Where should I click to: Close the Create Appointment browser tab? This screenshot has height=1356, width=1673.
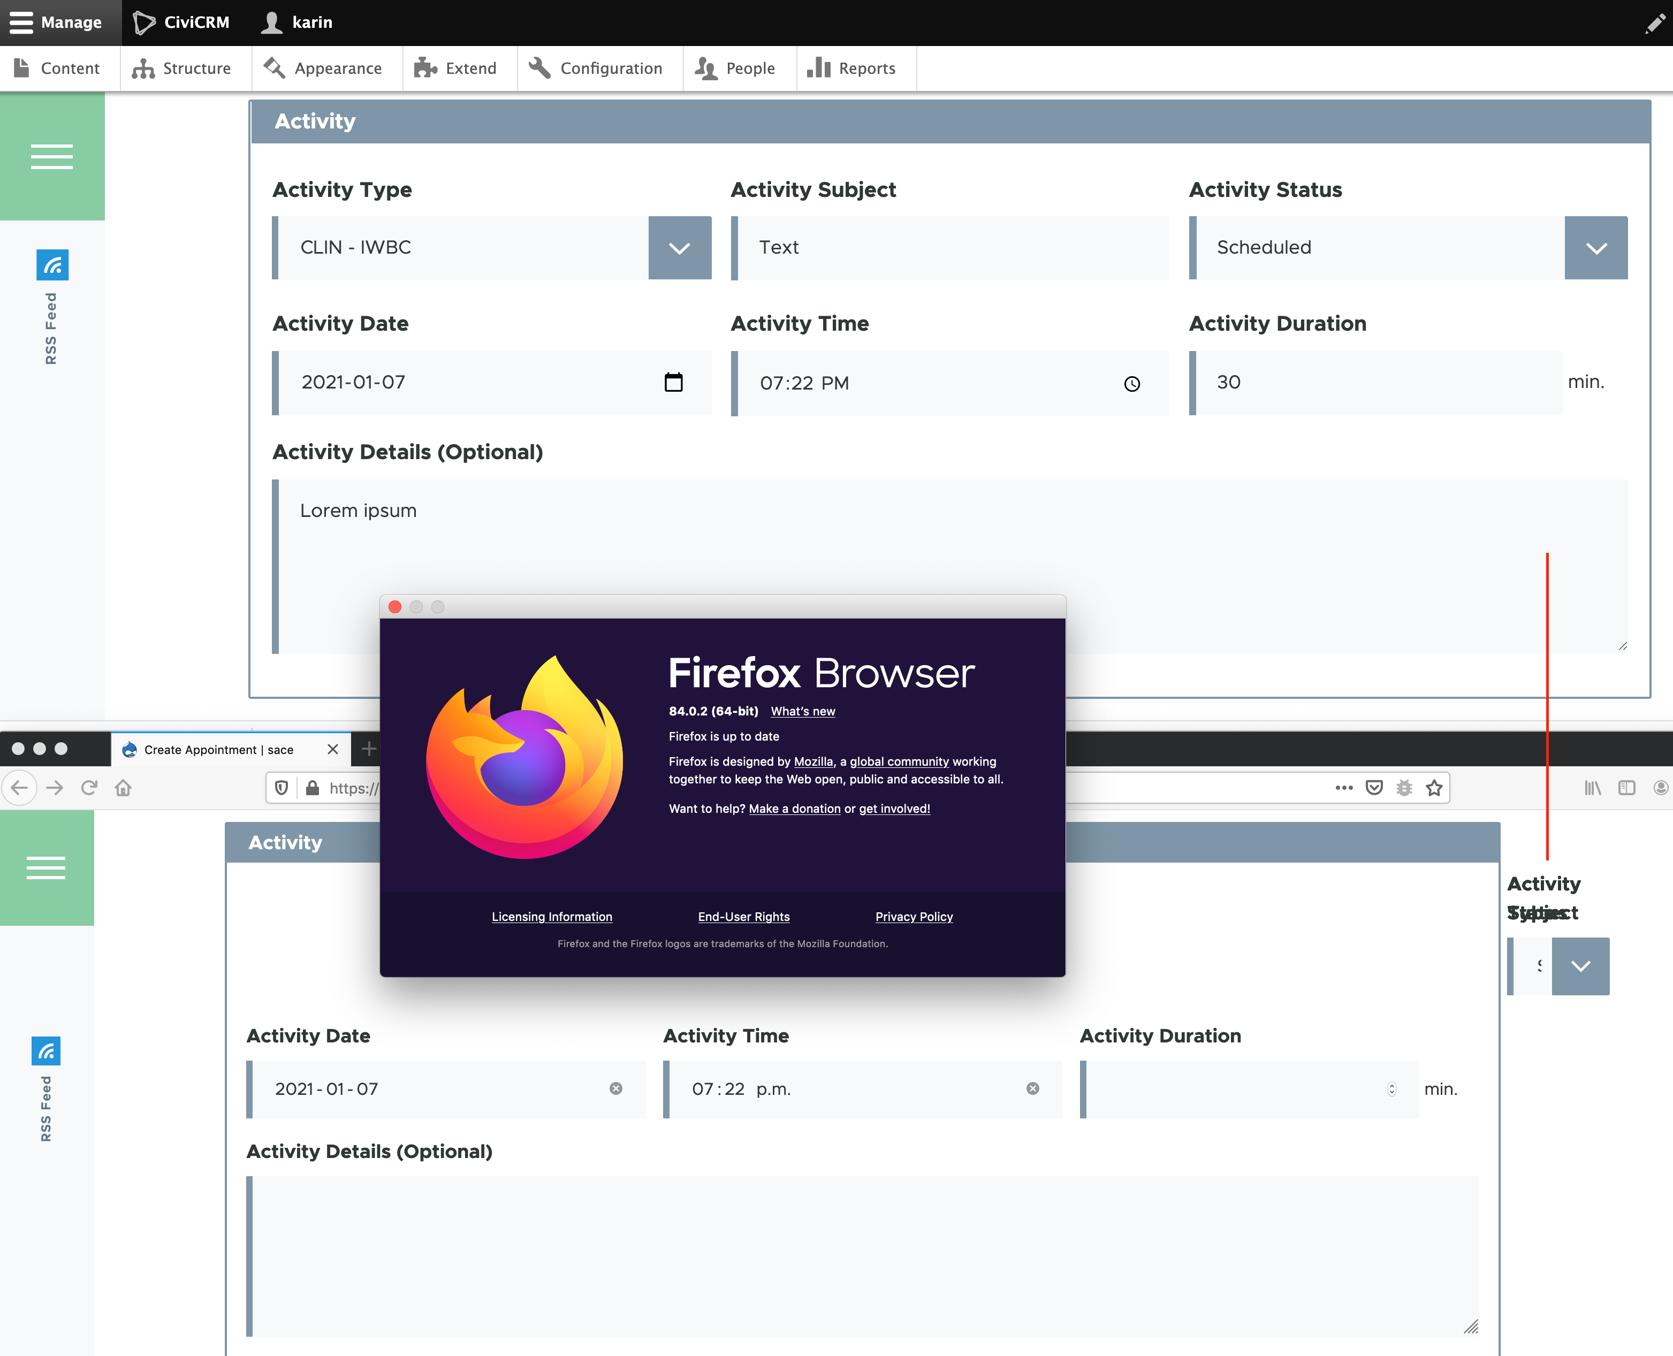pos(333,749)
